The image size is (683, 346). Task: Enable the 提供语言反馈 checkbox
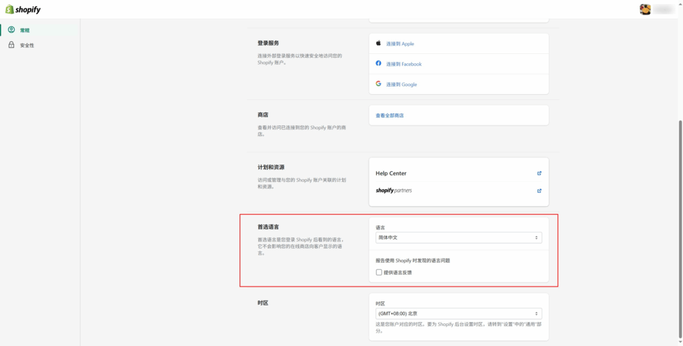point(379,272)
